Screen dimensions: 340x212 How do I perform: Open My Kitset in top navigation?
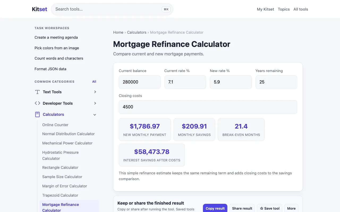click(265, 9)
